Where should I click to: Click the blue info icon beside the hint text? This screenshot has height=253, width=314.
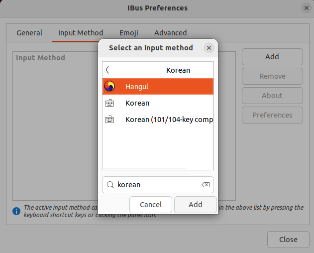click(16, 211)
